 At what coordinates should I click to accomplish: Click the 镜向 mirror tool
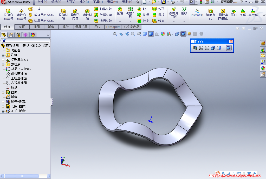[158, 21]
